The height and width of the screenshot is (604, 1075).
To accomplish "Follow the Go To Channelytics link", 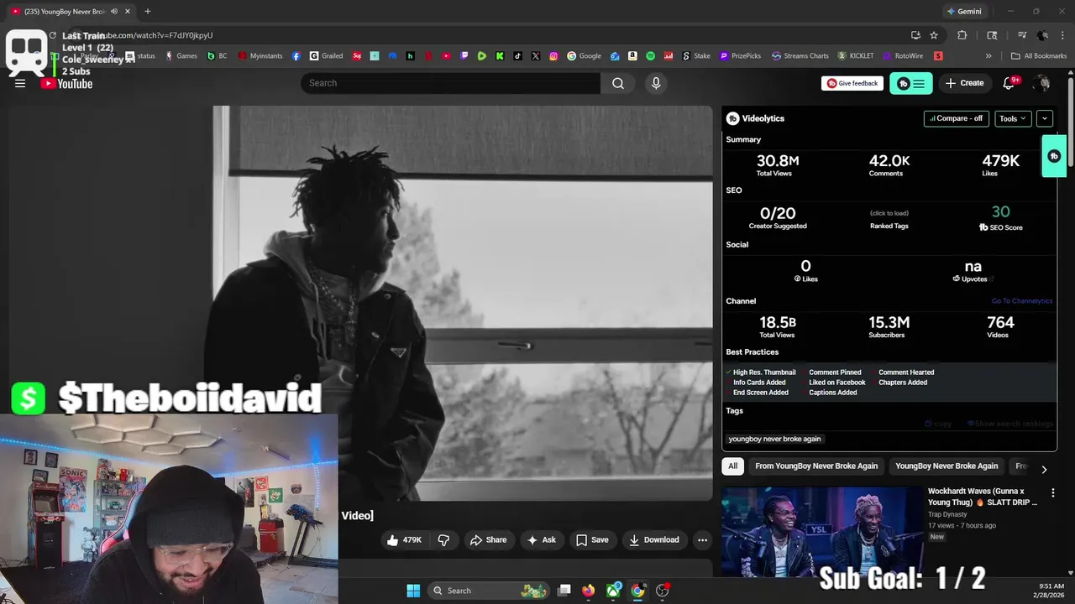I will click(x=1021, y=301).
